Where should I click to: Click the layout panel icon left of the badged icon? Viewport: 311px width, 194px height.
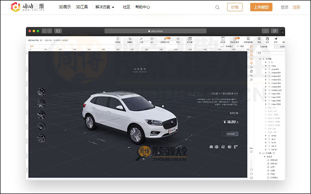[223, 40]
